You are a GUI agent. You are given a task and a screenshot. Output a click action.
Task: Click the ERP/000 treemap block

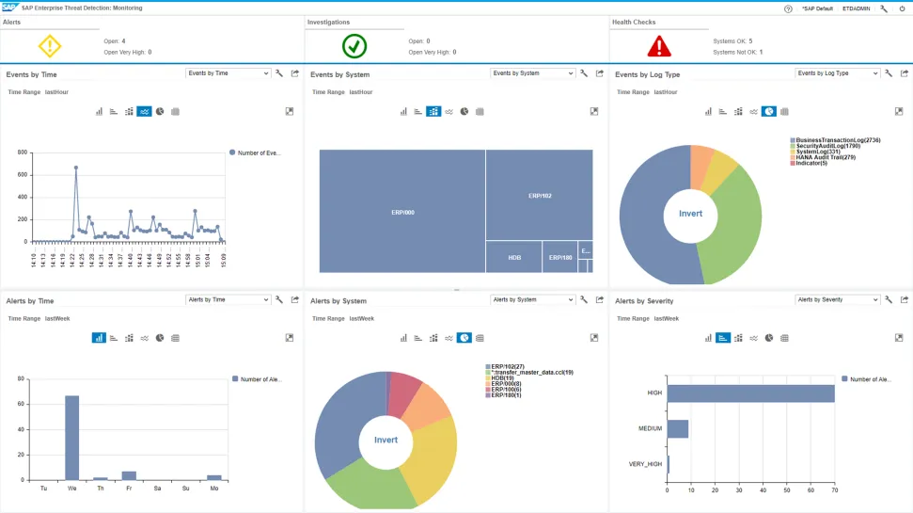[x=401, y=213]
